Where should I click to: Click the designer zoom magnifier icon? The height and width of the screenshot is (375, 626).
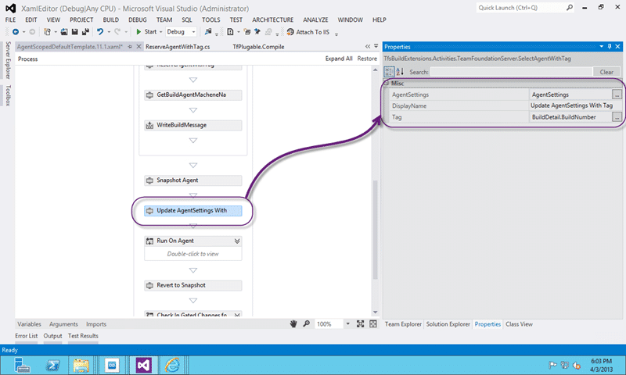coord(306,324)
